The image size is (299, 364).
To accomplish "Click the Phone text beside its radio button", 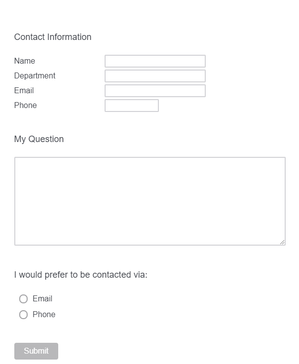I will [x=44, y=315].
